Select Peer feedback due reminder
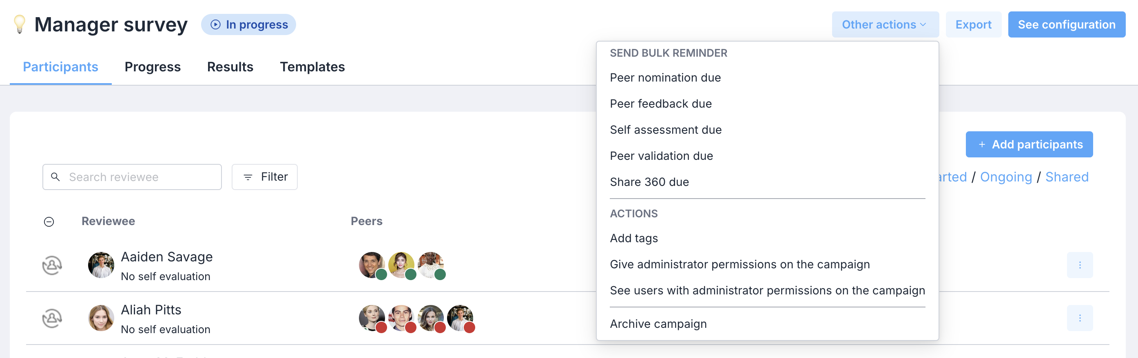 pos(660,104)
